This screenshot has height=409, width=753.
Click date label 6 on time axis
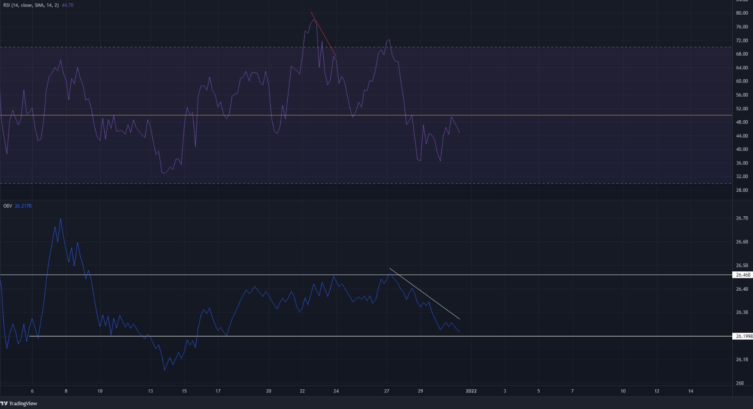pyautogui.click(x=32, y=391)
